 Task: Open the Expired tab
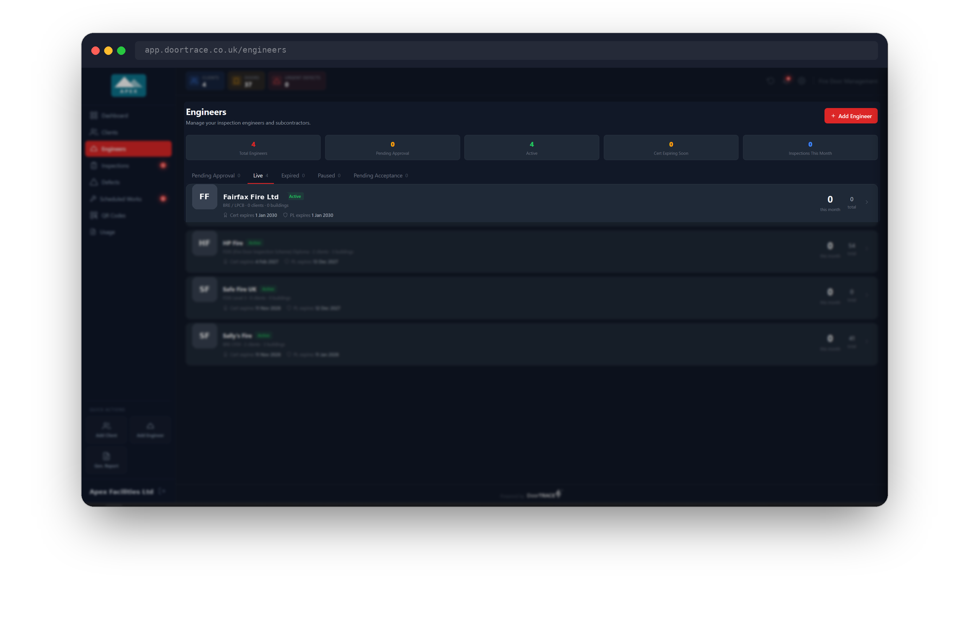click(x=293, y=175)
